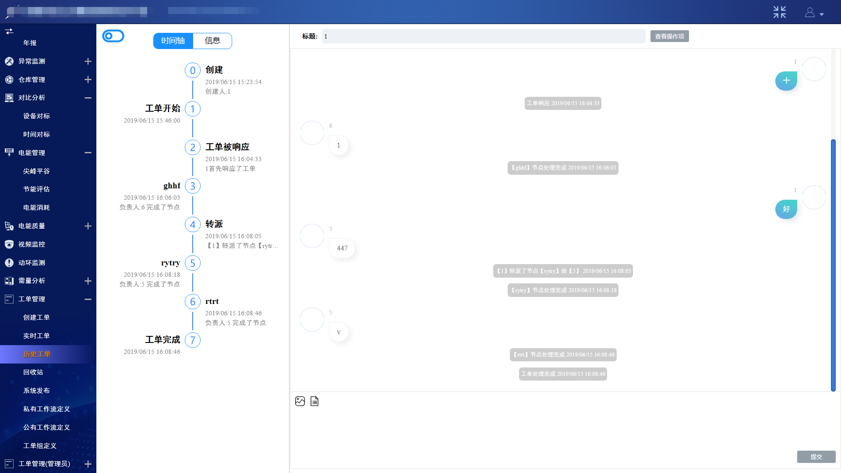The width and height of the screenshot is (841, 473).
Task: Click timeline node 7 工单完成
Action: pos(193,340)
